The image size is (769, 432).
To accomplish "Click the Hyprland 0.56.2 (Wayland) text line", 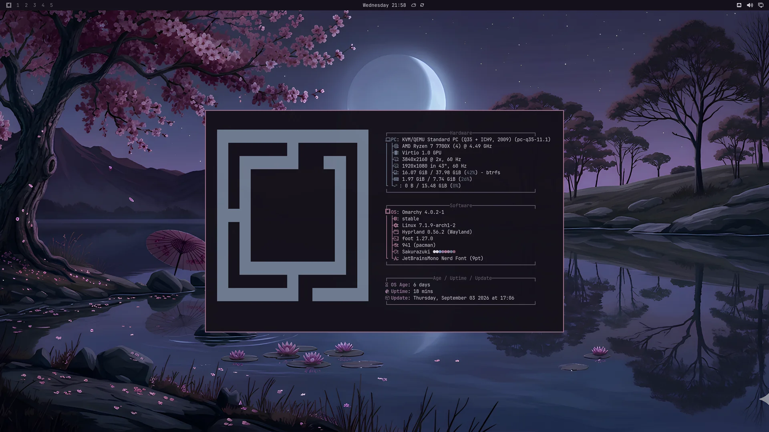I will point(437,232).
